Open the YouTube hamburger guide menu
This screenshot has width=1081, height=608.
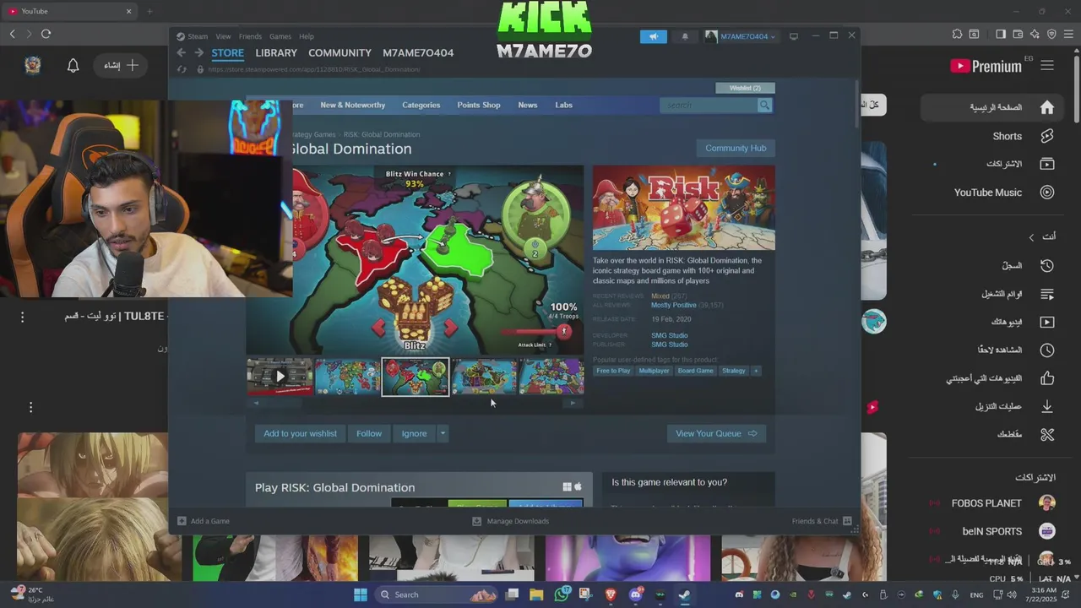click(1047, 66)
